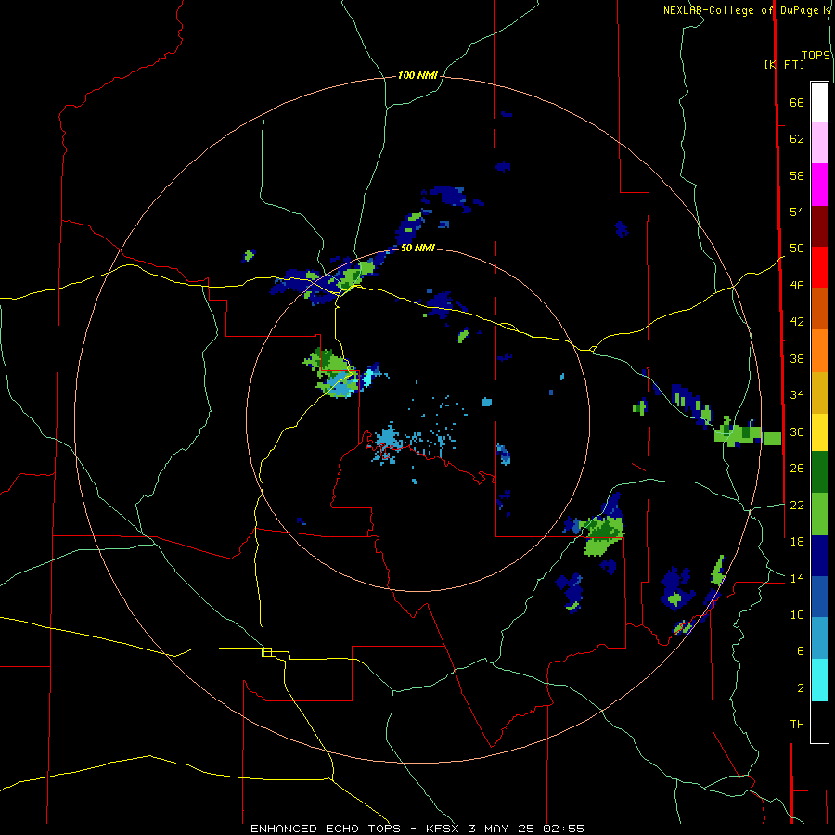Click the light blue scale swatch

point(819,638)
